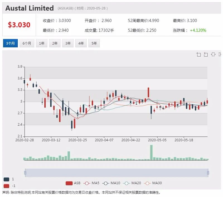The height and width of the screenshot is (197, 223).
Task: Select the 2年 range tab
Action: tap(55, 43)
